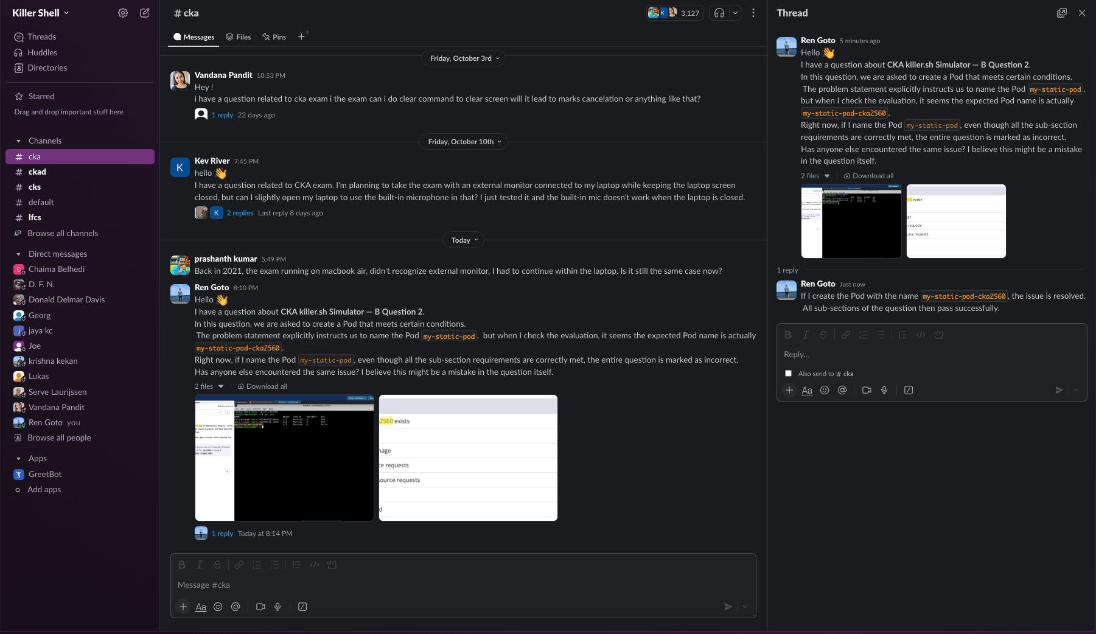Screen dimensions: 1096x634
Task: Close the Thread panel
Action: pyautogui.click(x=1082, y=13)
